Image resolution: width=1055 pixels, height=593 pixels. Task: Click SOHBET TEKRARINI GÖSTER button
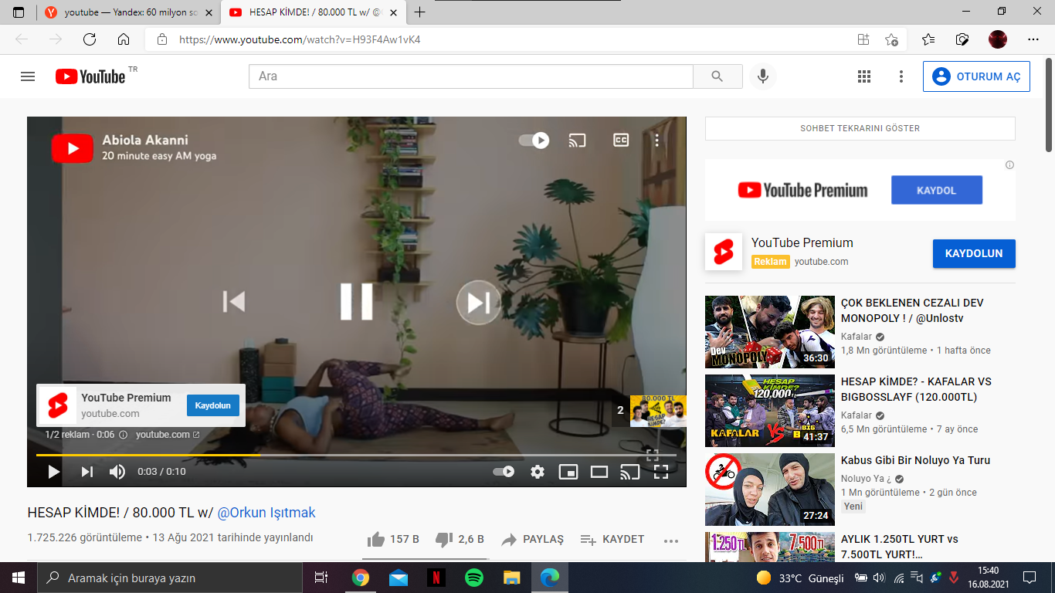click(x=860, y=128)
